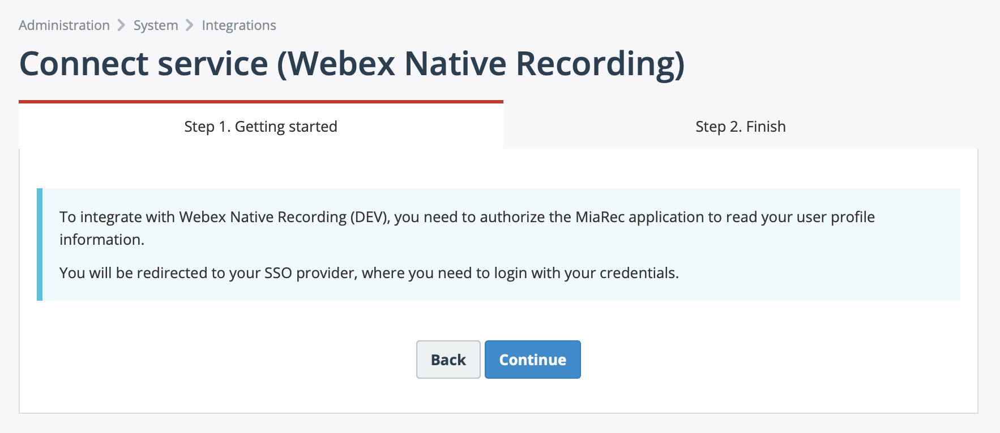
Task: Click the Continue button
Action: (532, 360)
